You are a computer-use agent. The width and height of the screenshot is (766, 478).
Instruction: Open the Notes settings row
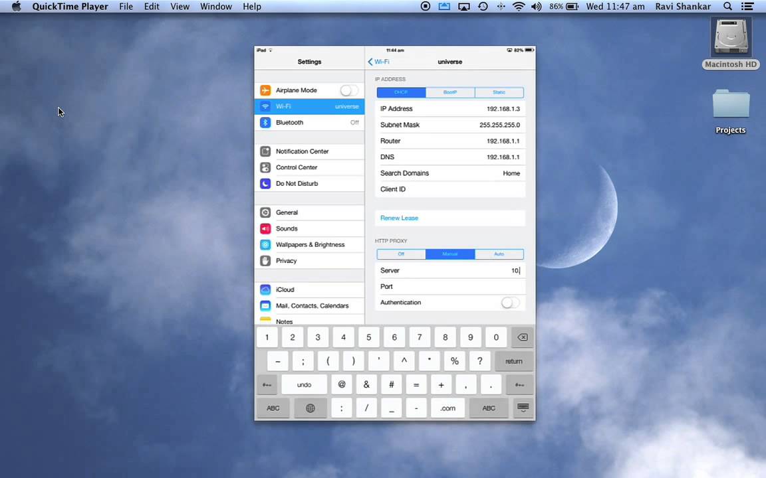[x=309, y=321]
